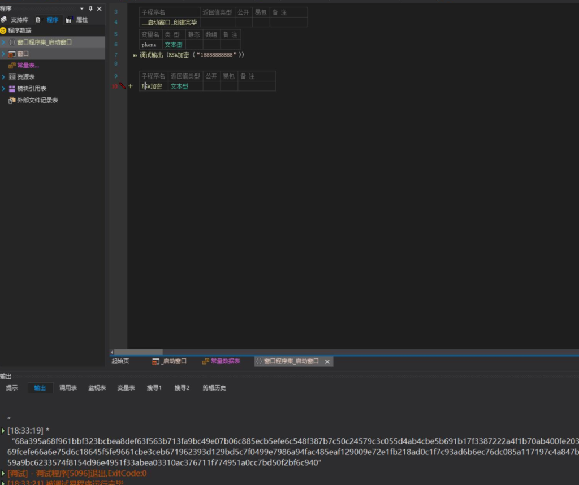Select the 窗口 tree item

(x=23, y=54)
